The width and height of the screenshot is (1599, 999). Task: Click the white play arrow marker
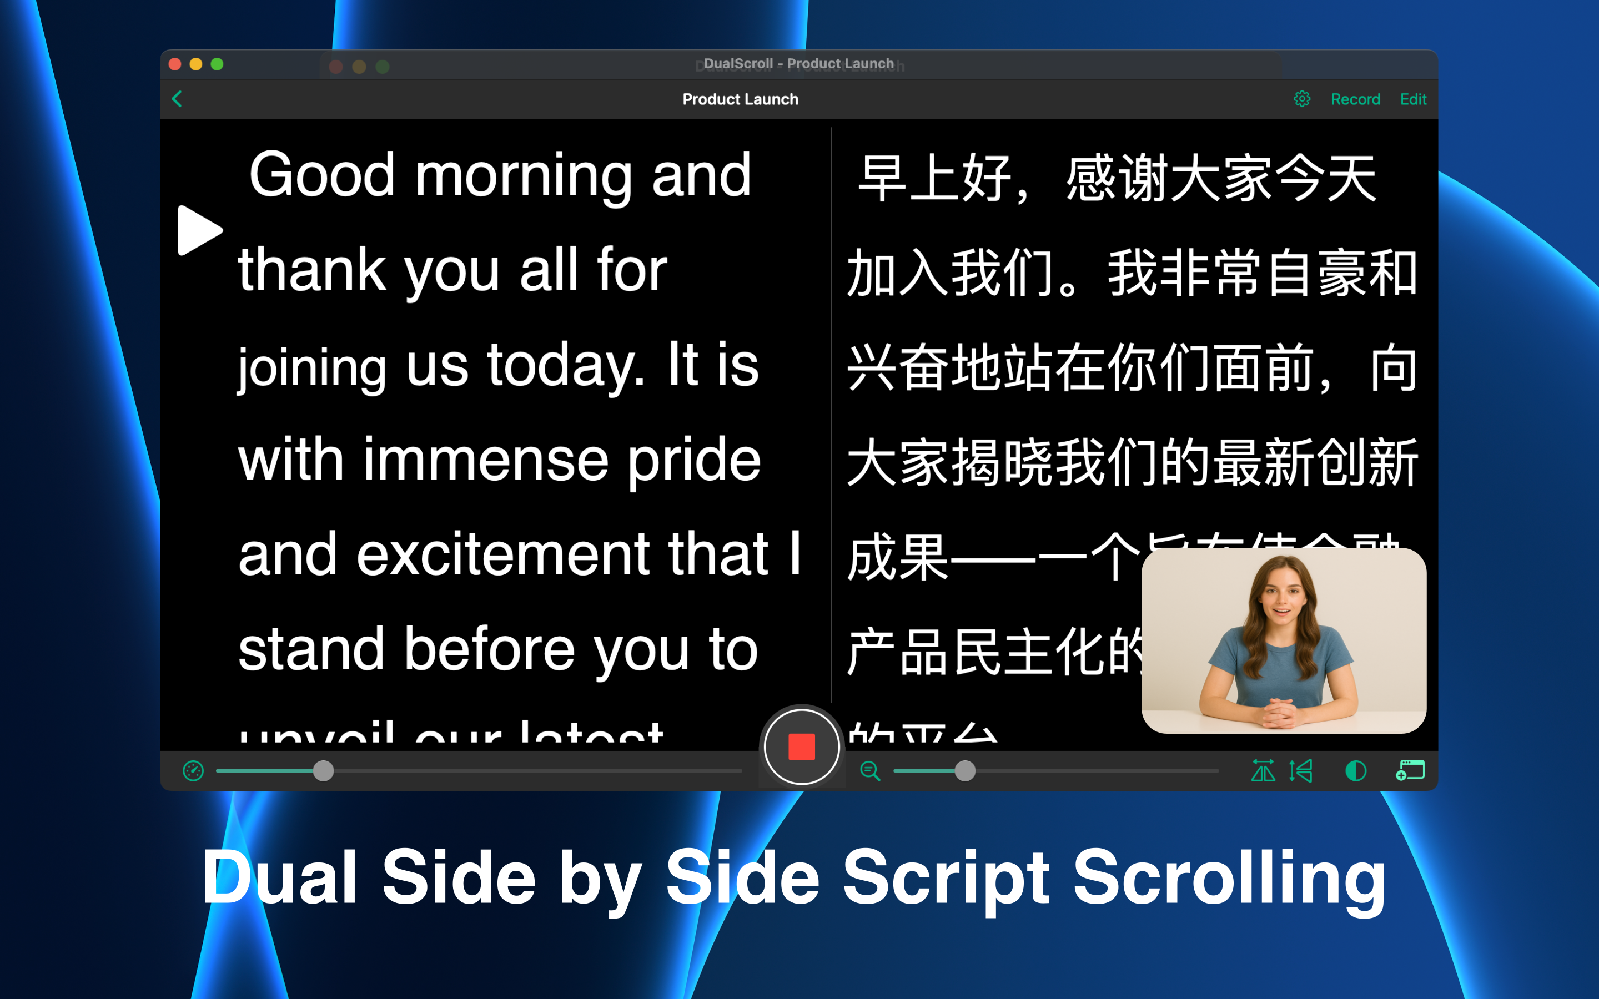[x=199, y=230]
